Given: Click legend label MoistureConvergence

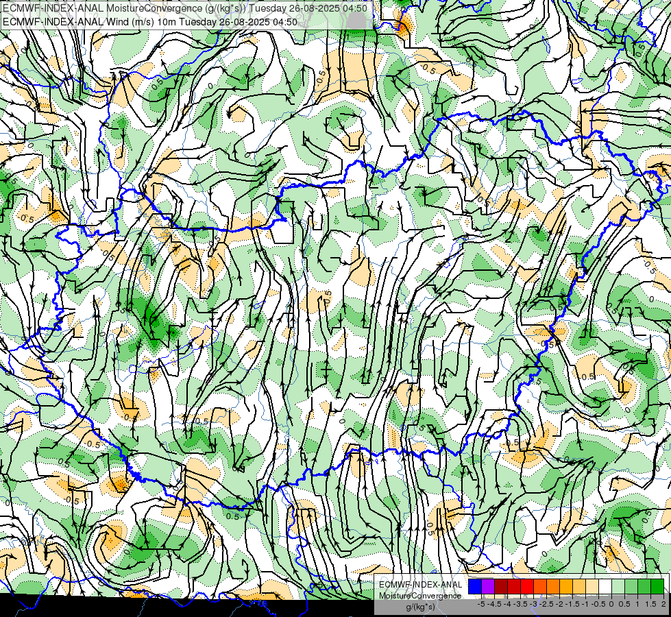Looking at the screenshot, I should pos(420,596).
